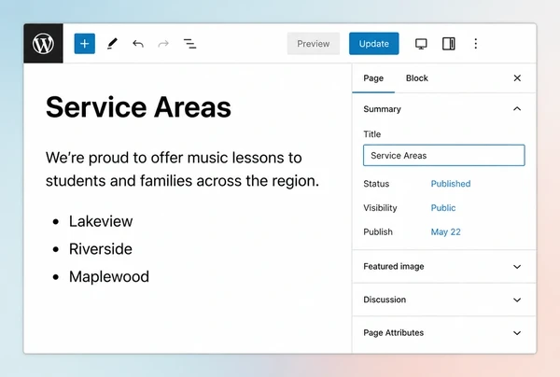Click the Title input field
The width and height of the screenshot is (560, 377).
(x=444, y=155)
